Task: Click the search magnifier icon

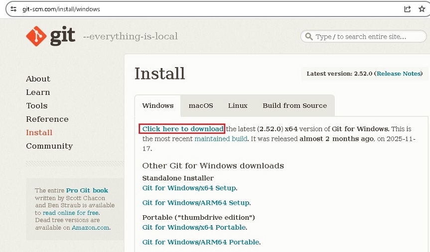Action: pos(309,36)
